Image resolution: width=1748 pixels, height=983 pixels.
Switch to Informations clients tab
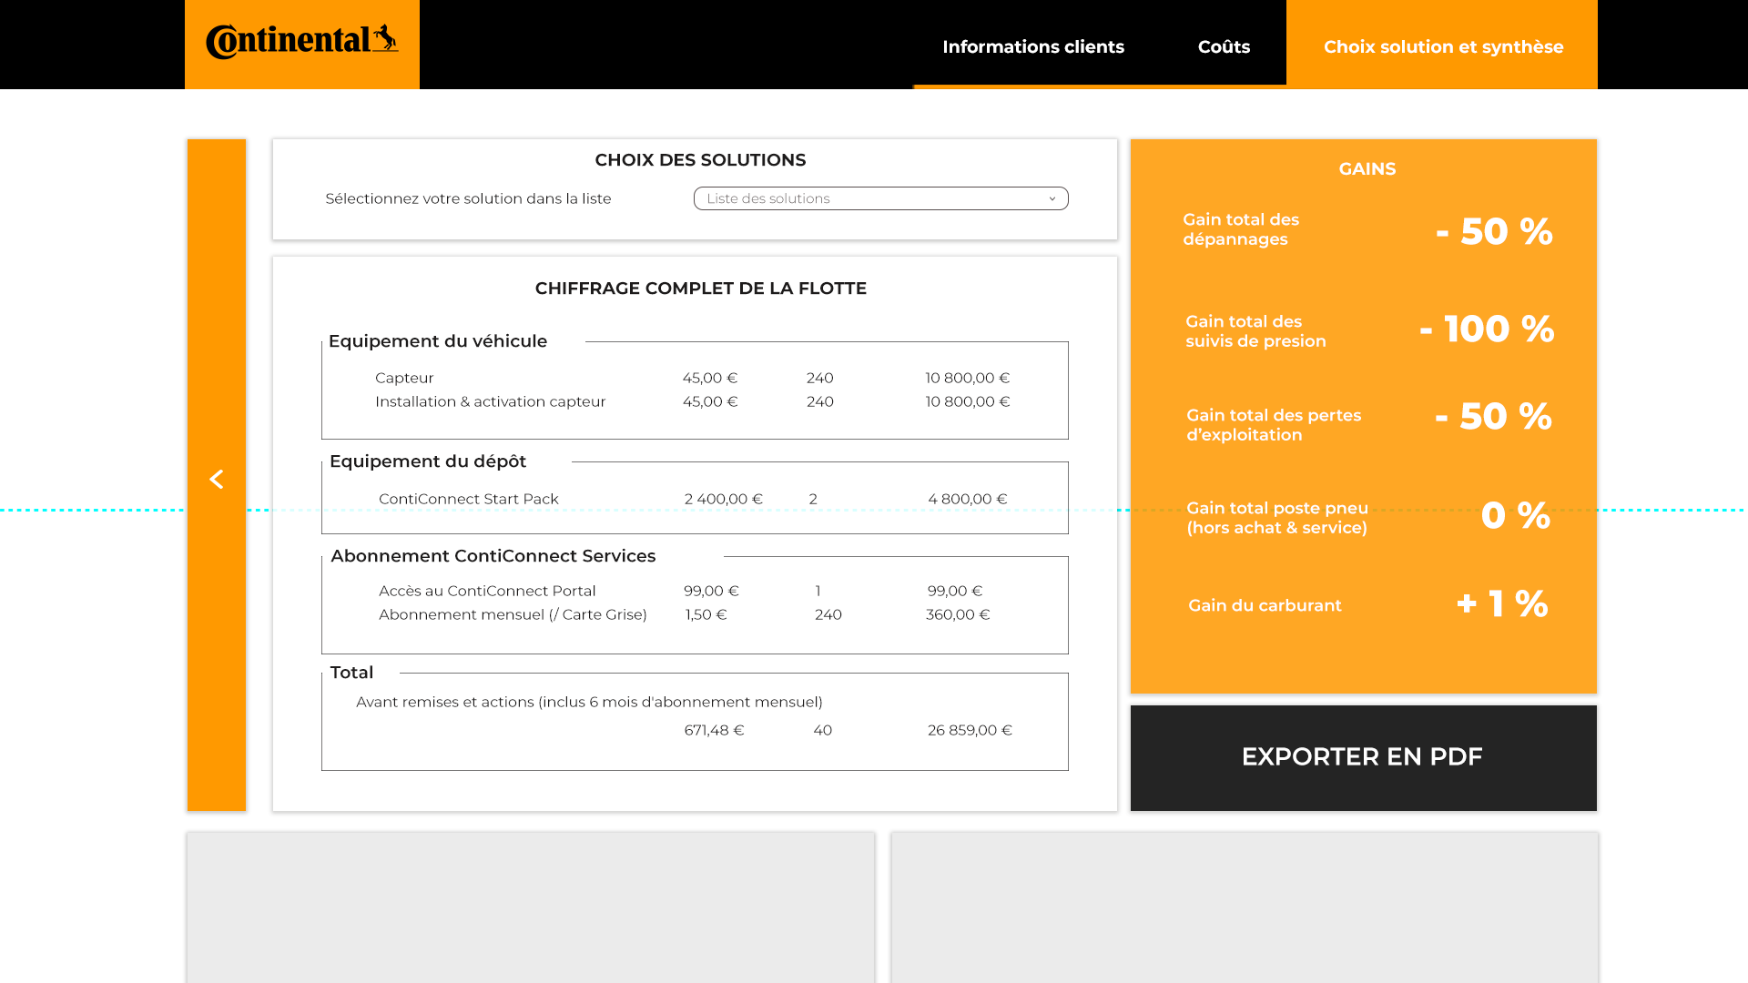[1032, 46]
